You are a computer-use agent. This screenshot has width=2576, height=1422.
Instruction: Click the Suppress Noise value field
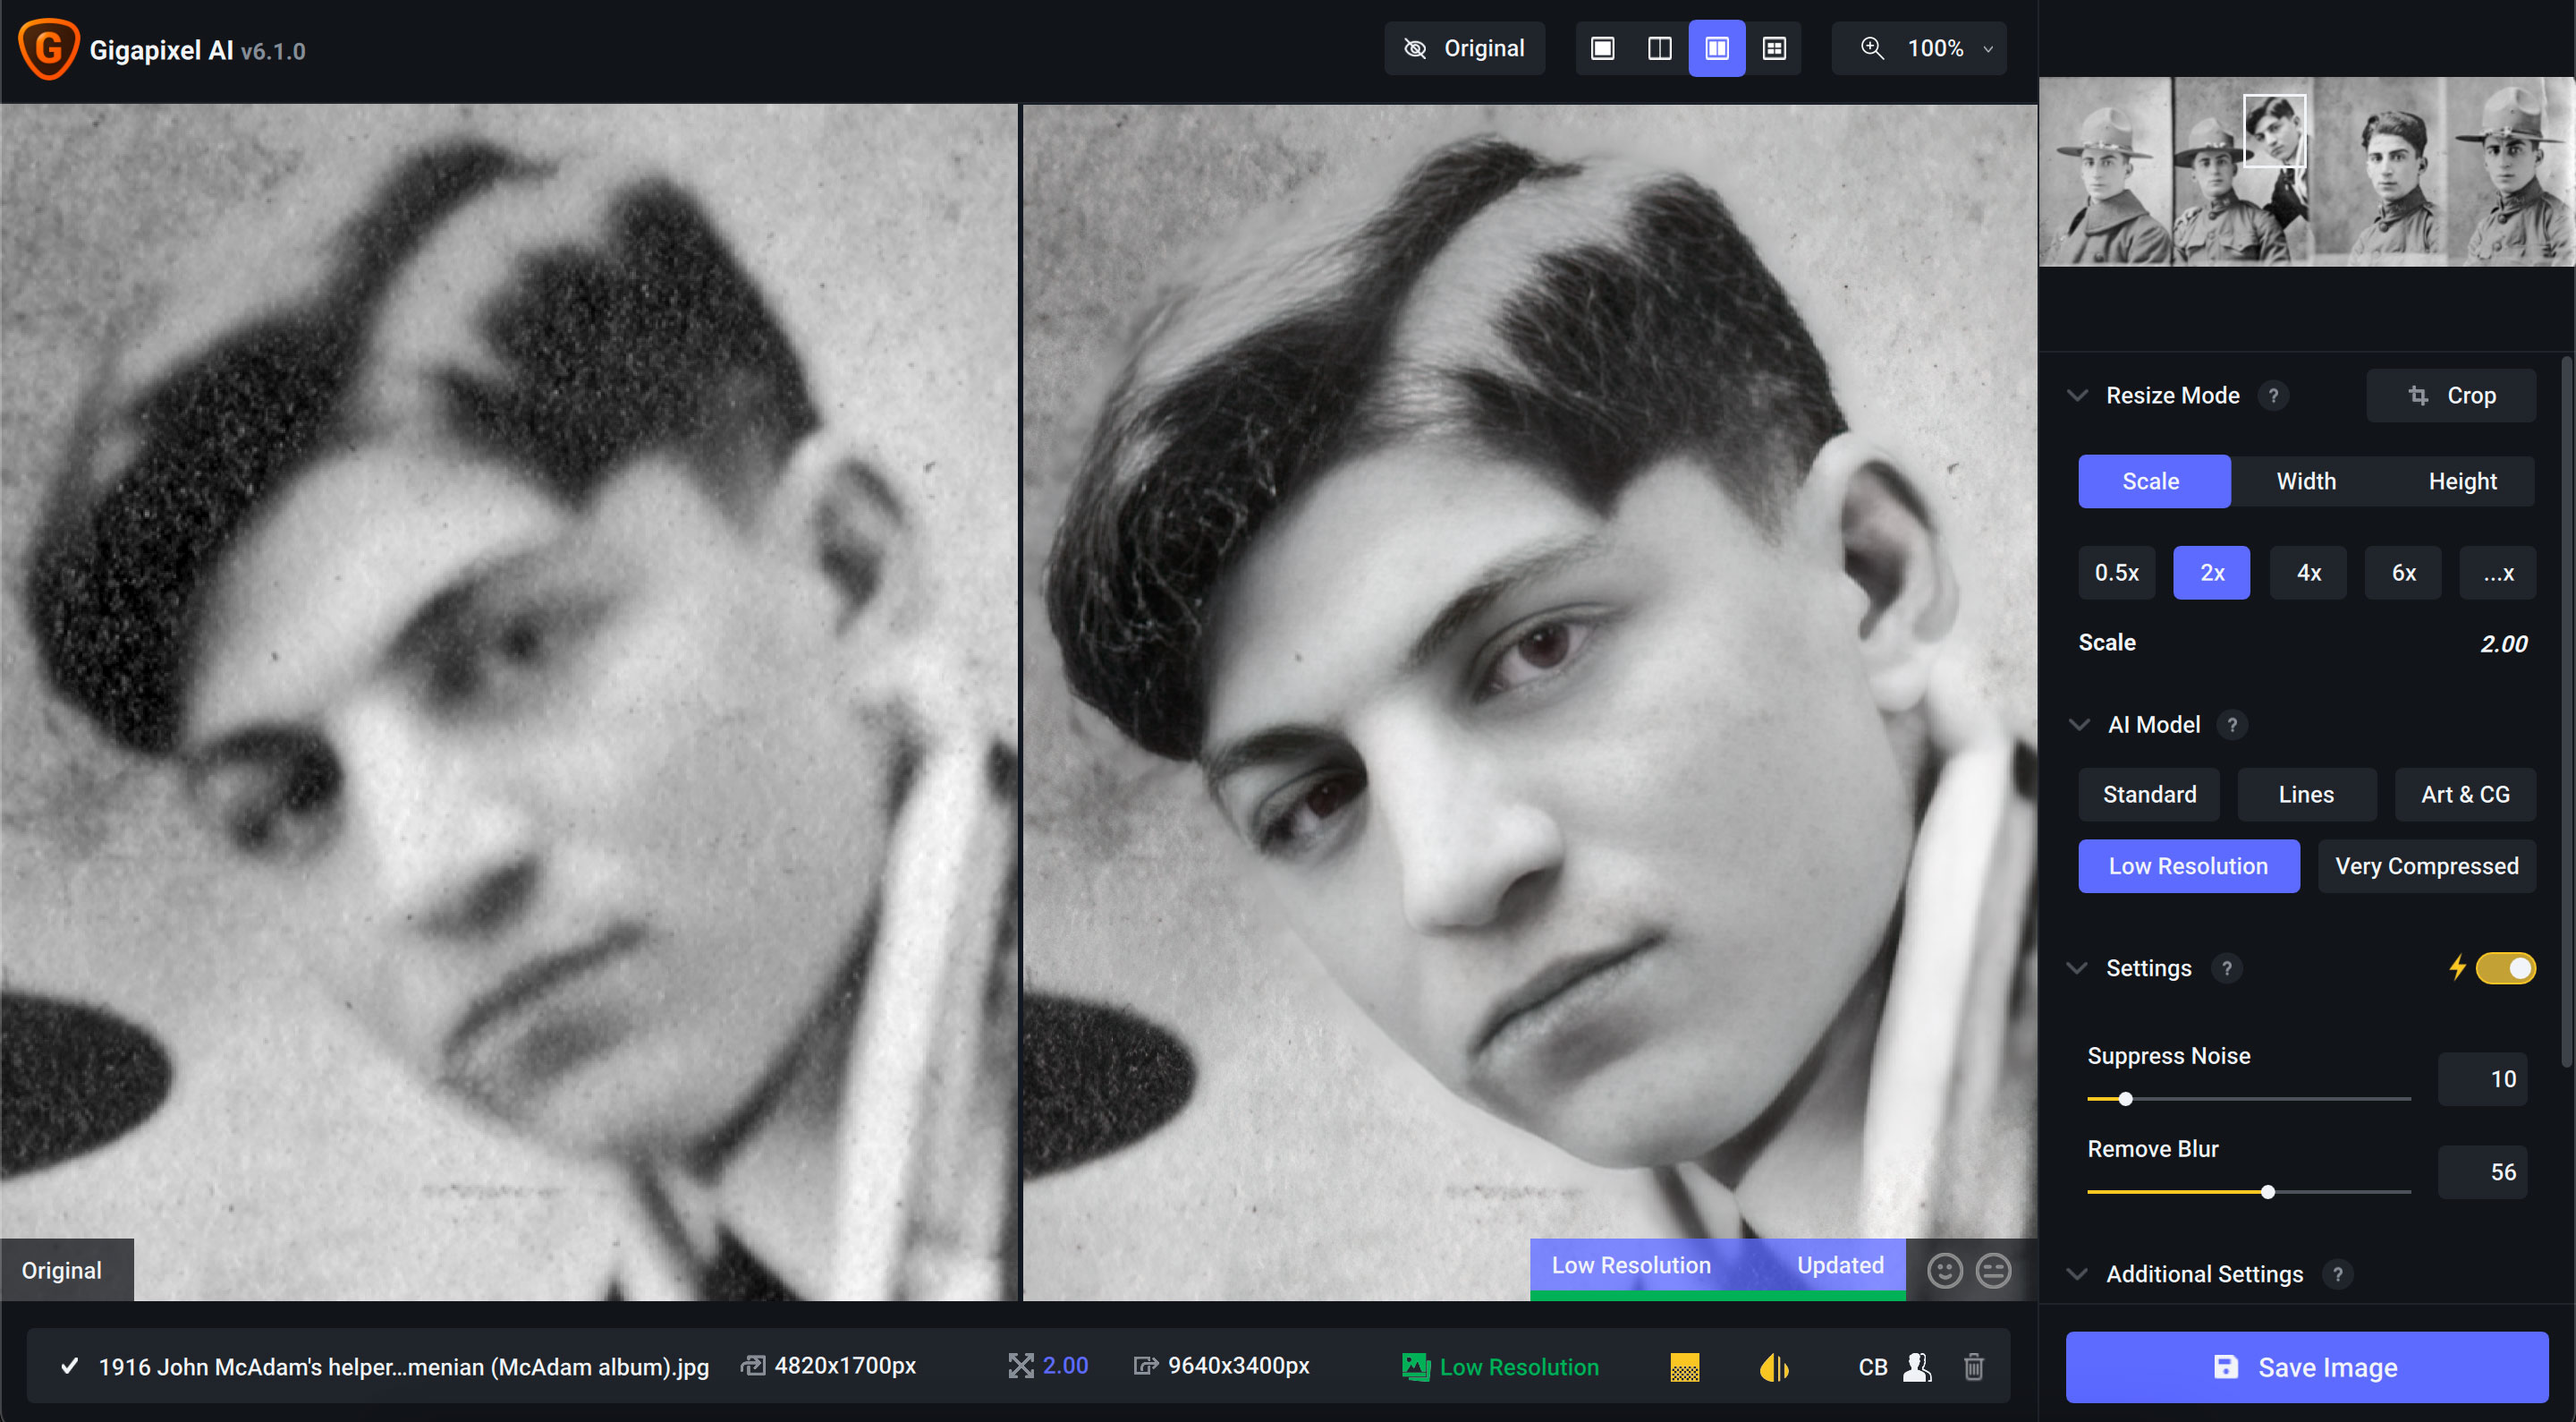[2483, 1078]
